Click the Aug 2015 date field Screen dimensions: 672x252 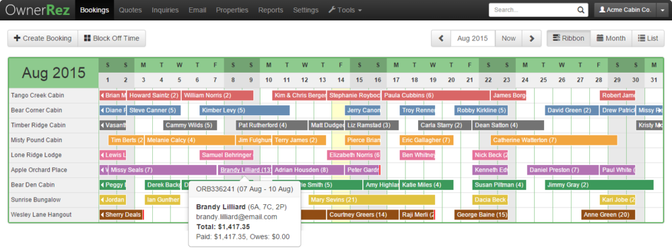(x=472, y=39)
